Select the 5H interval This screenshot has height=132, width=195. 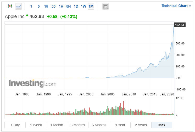(68, 6)
